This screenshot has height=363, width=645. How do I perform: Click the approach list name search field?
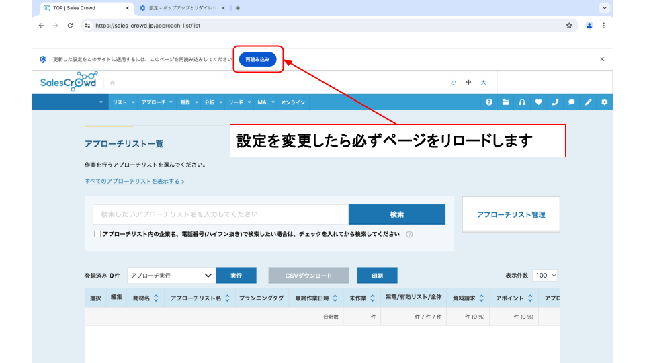[x=220, y=214]
